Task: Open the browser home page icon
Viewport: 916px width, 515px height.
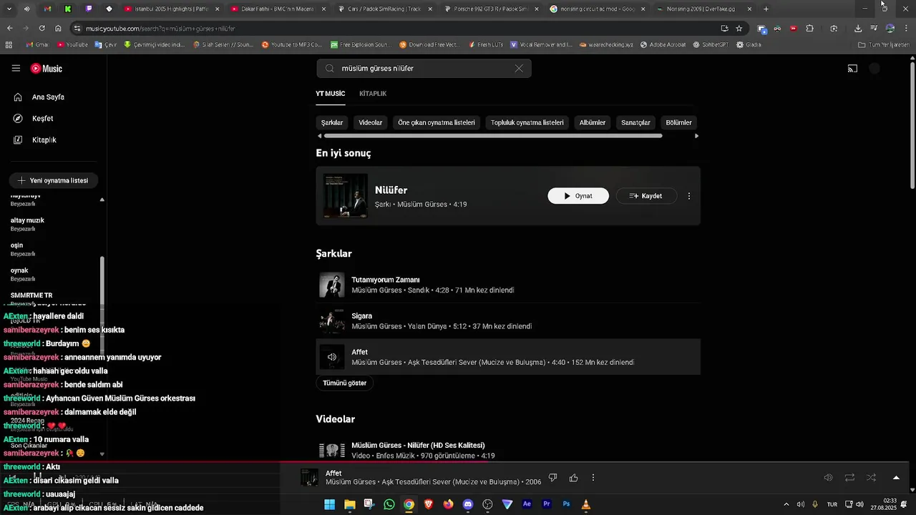Action: 58,29
